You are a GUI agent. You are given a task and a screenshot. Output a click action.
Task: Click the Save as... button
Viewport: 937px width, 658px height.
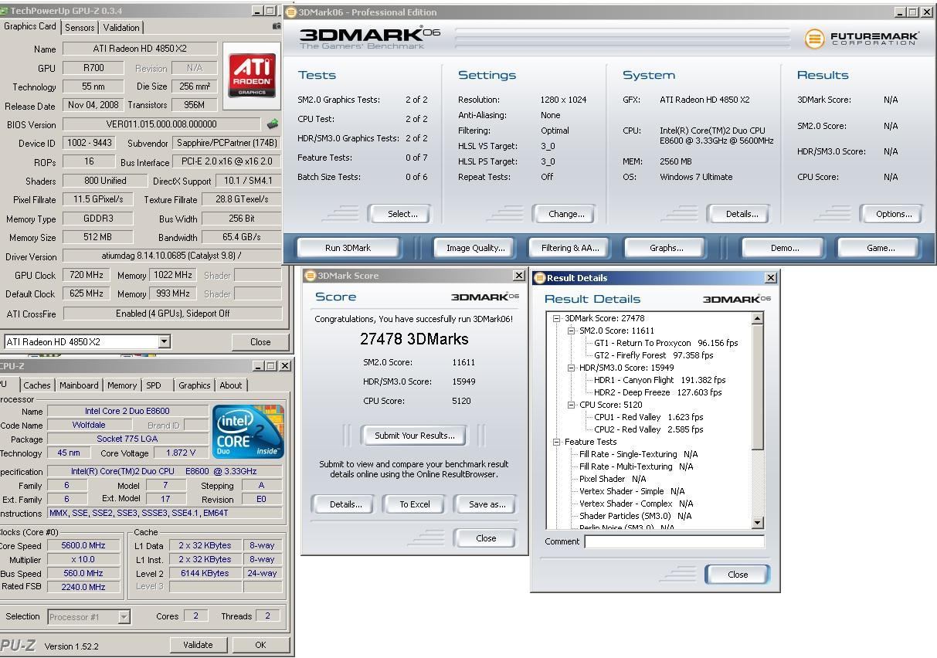tap(487, 504)
